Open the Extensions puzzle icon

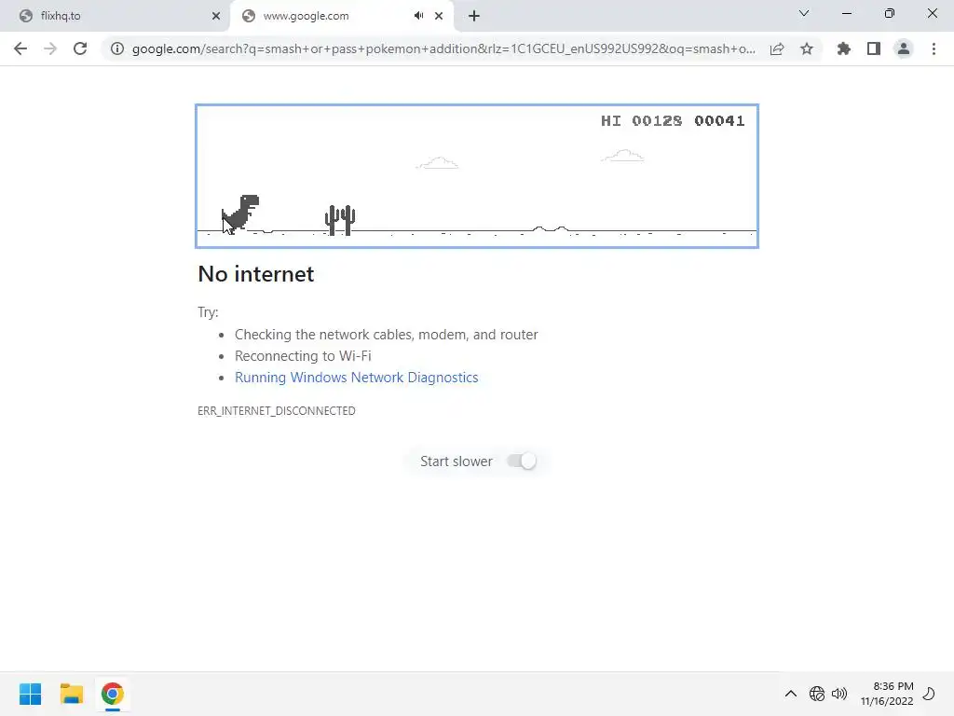(x=844, y=48)
